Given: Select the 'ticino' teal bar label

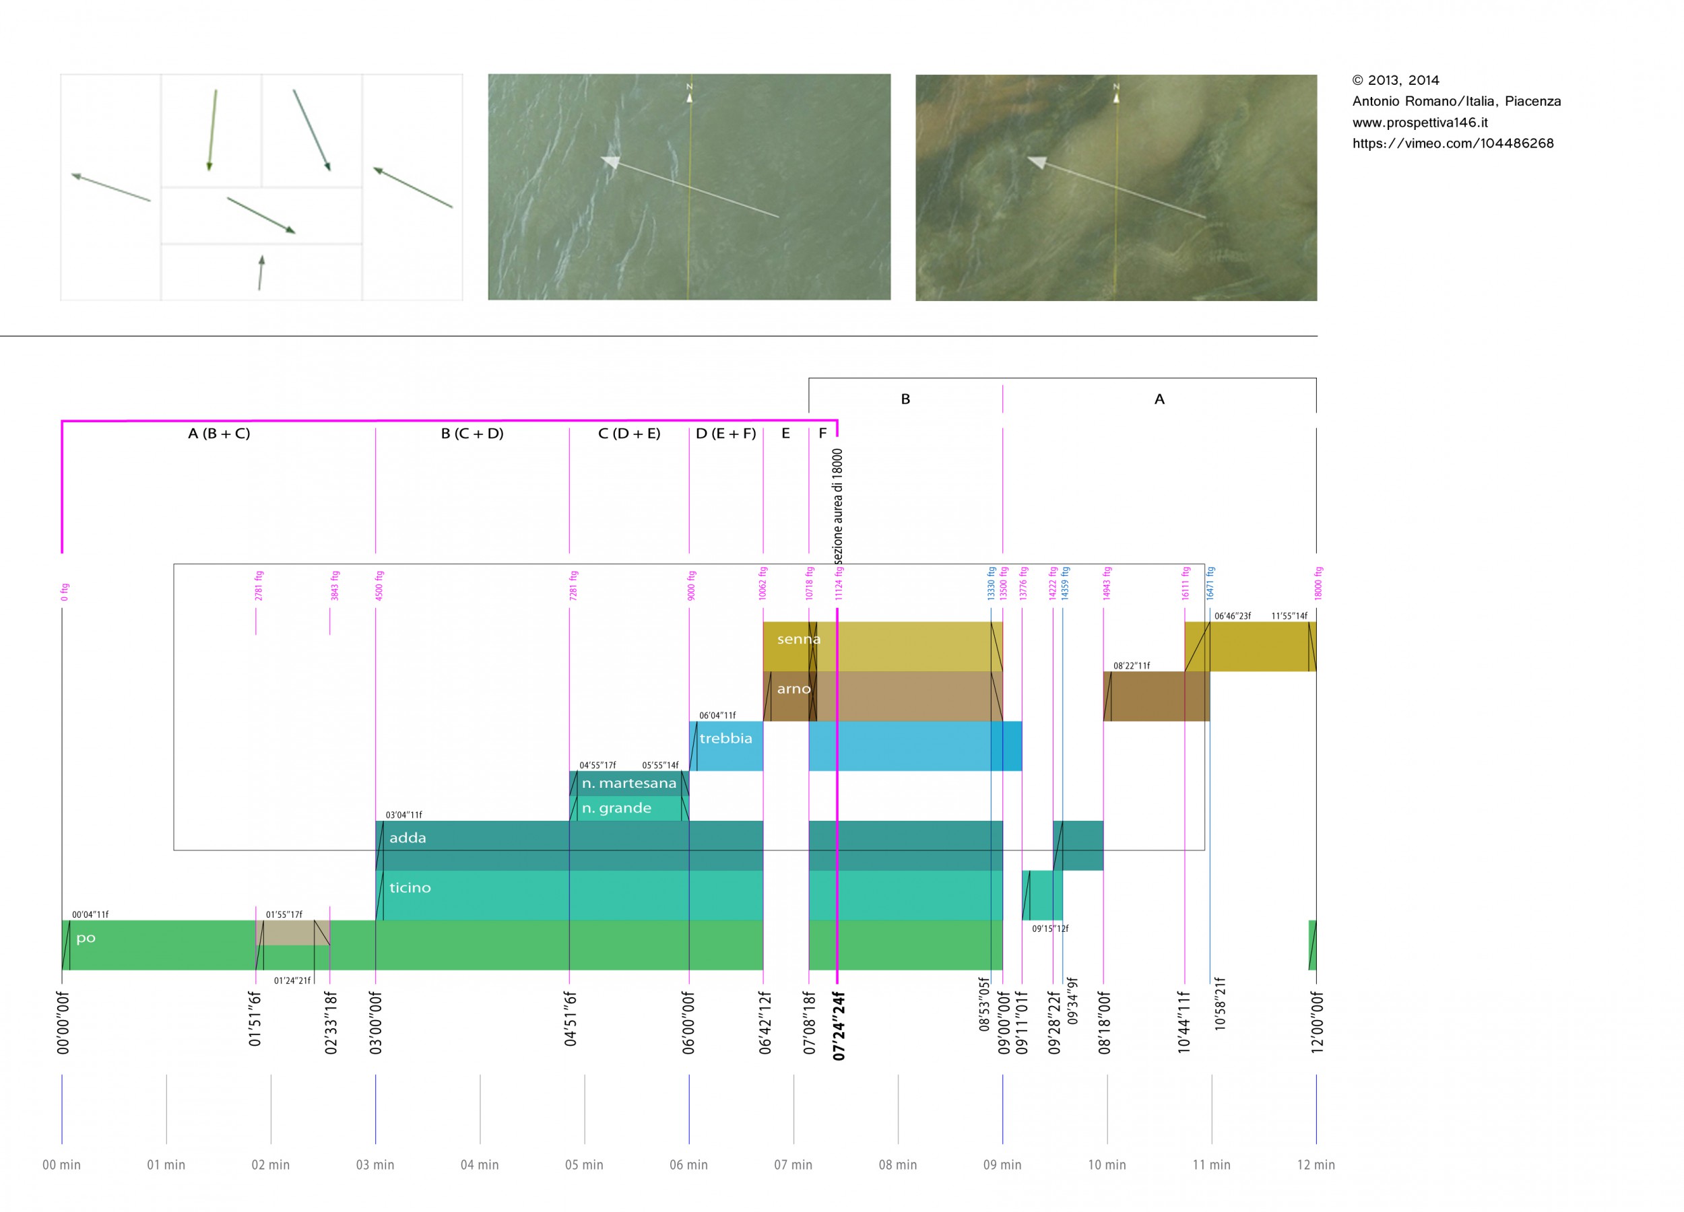Looking at the screenshot, I should coord(410,887).
